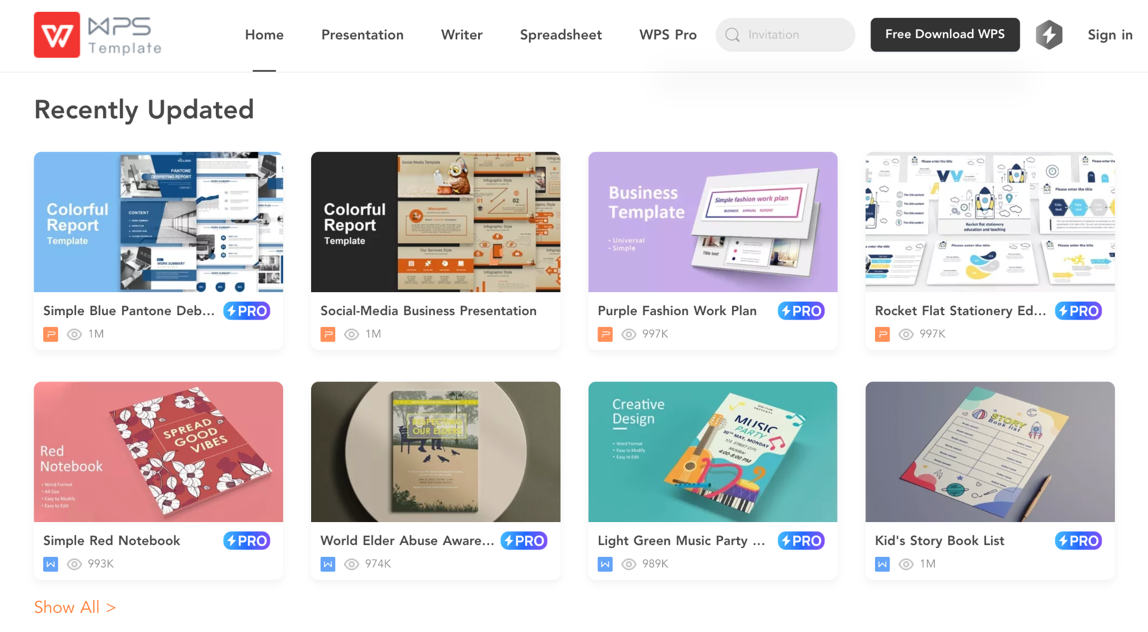This screenshot has width=1148, height=632.
Task: Click PRO badge on Light Green Music Party
Action: click(x=801, y=541)
